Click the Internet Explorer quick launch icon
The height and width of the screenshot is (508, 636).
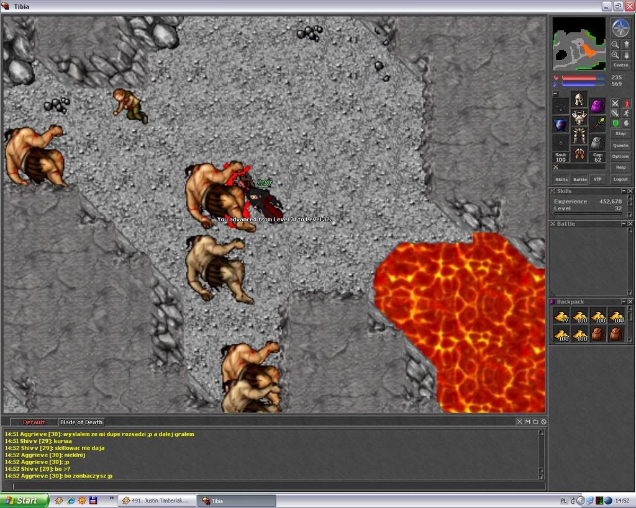(71, 501)
